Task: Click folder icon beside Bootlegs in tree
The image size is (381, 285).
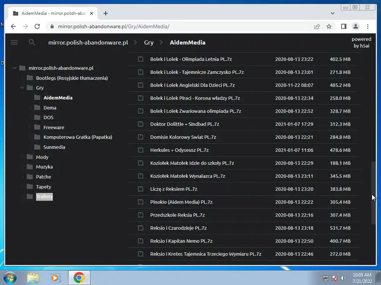Action: pos(30,78)
